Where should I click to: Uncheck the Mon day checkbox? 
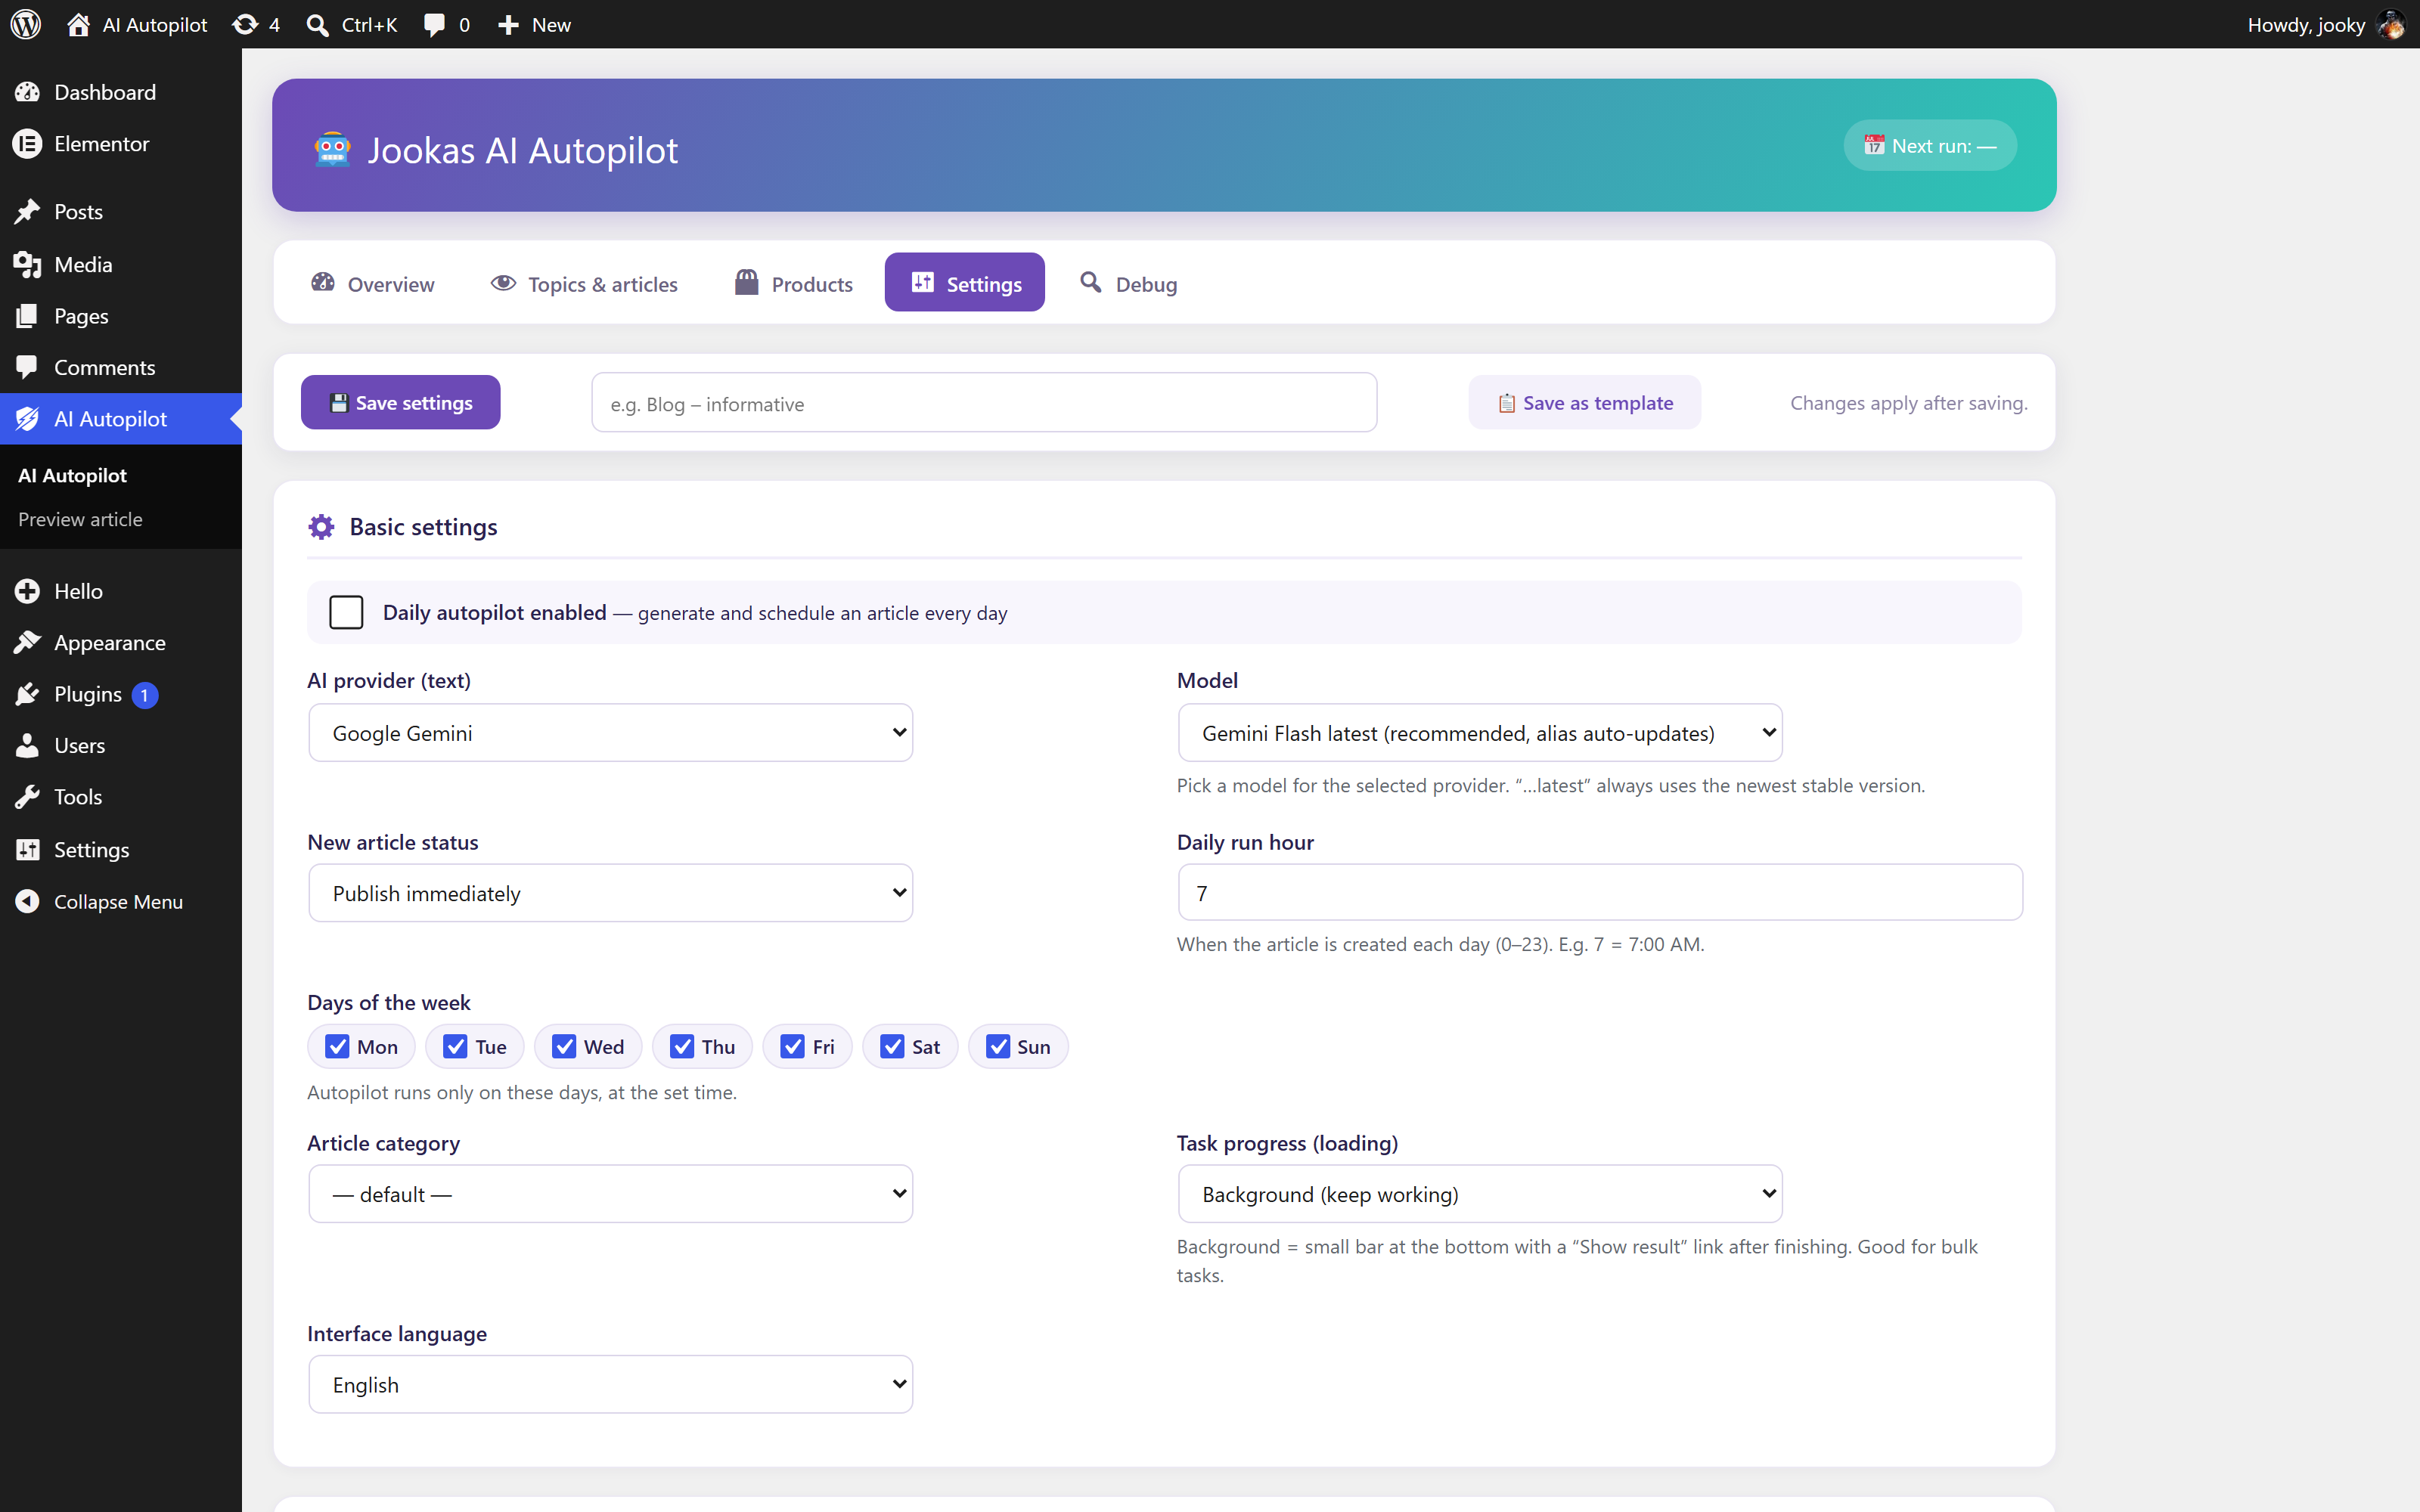(x=337, y=1046)
